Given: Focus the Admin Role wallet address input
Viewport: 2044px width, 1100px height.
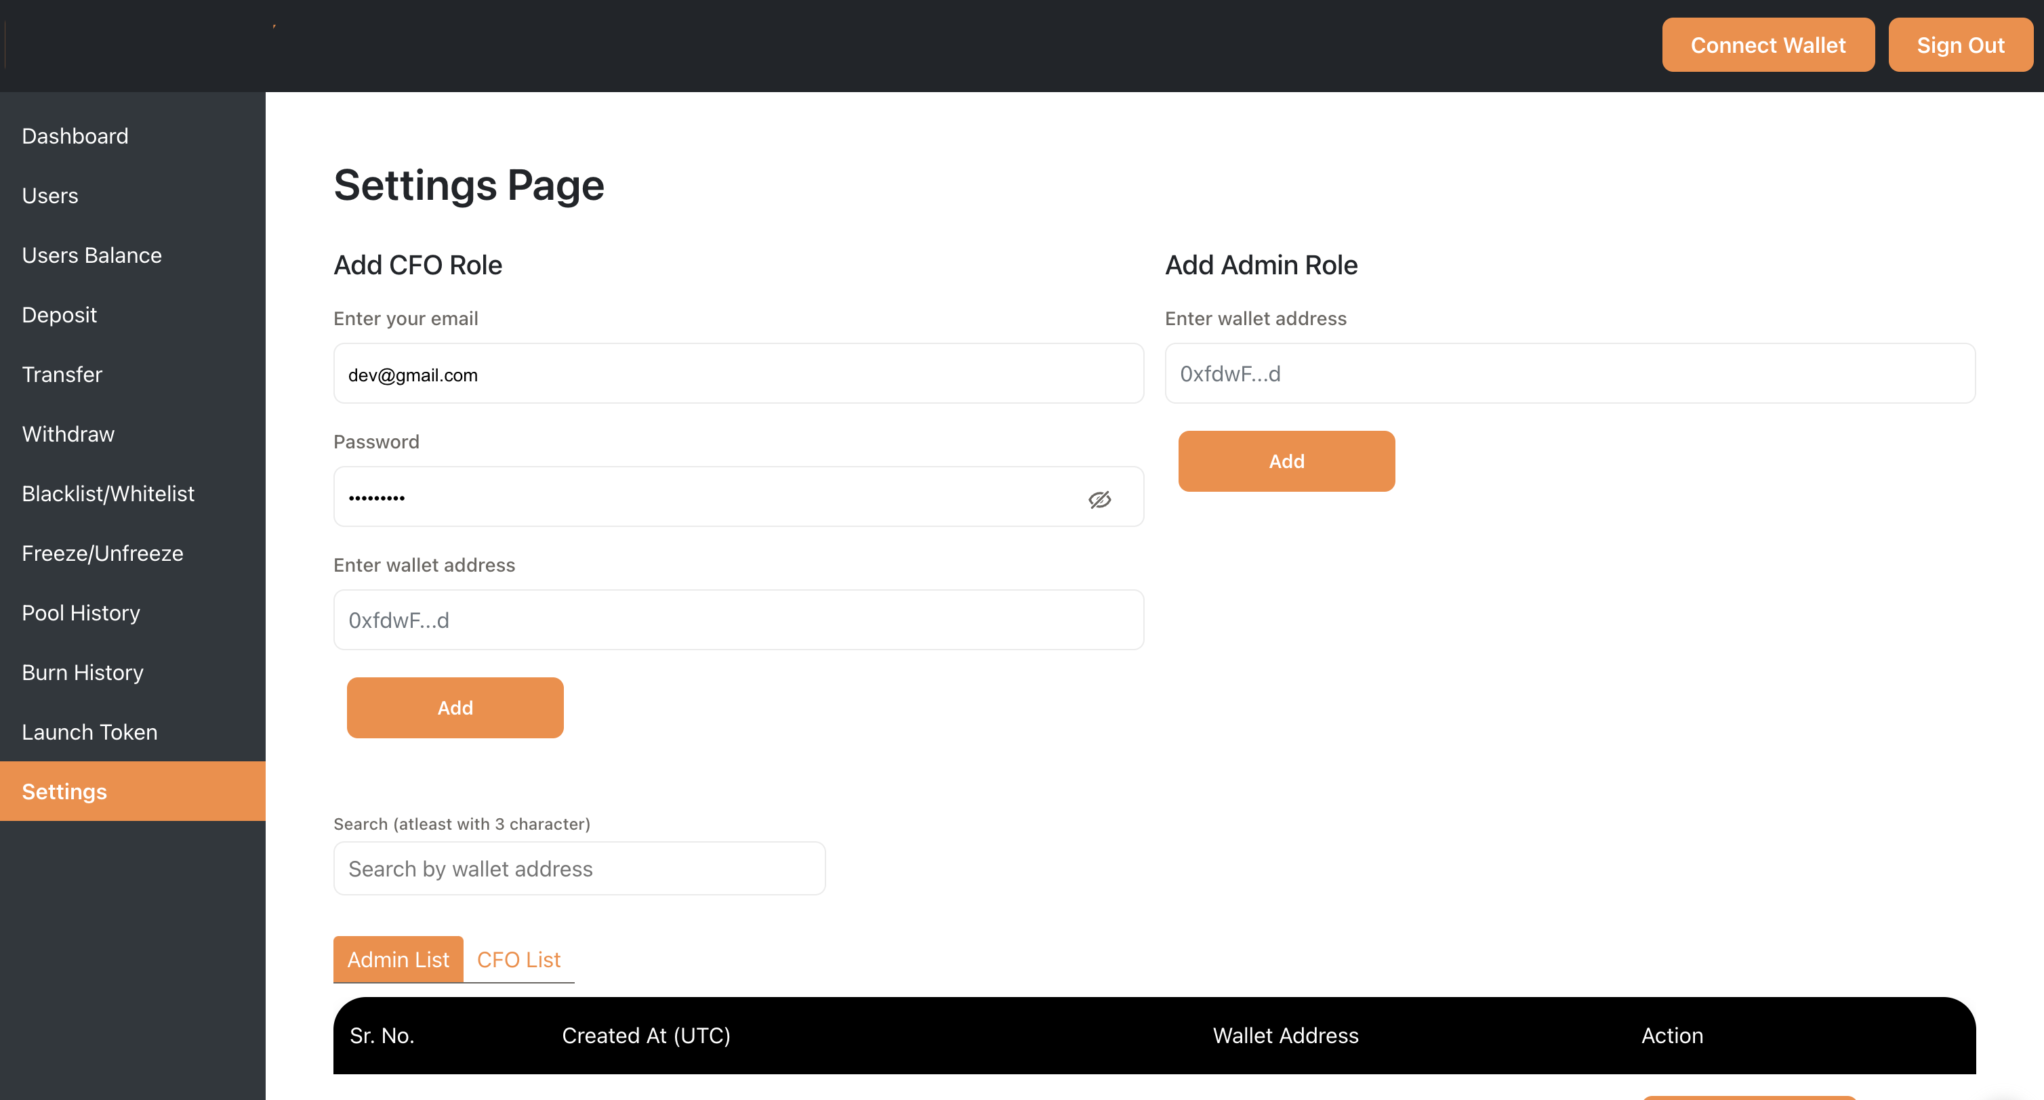Looking at the screenshot, I should point(1570,373).
